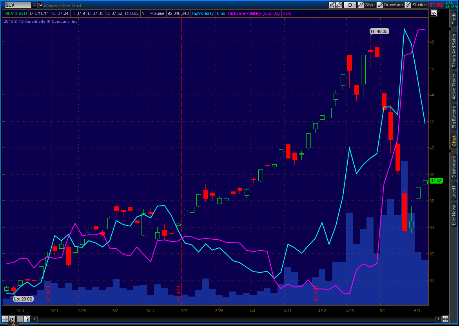Click the red 37.52 quote at top

coord(436,5)
